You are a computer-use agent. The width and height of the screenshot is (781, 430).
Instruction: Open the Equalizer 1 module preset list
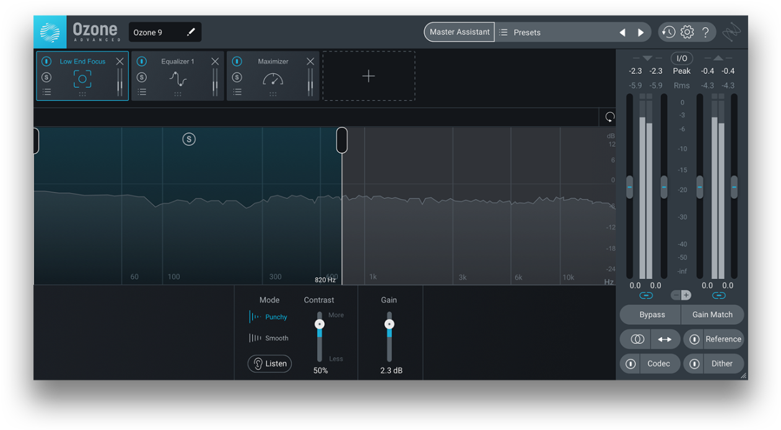tap(142, 92)
